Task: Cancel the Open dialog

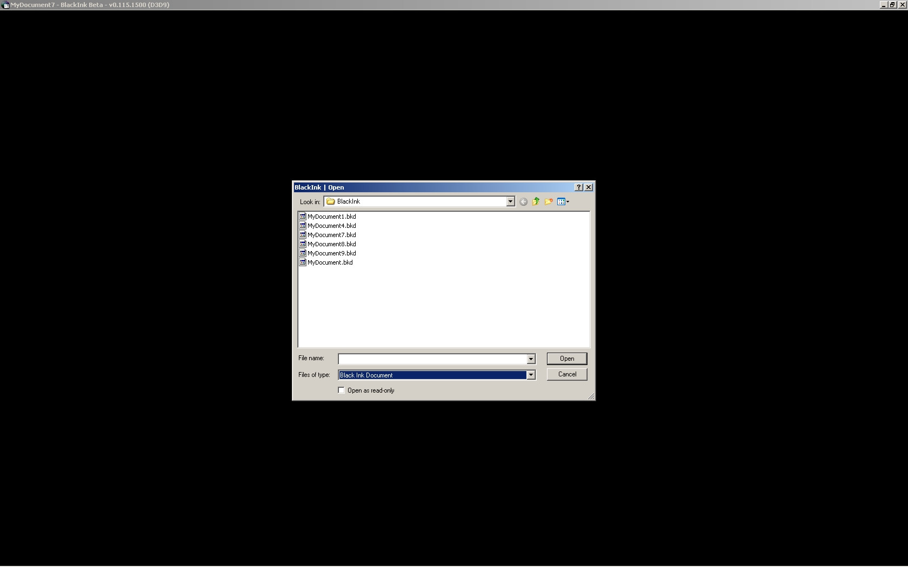Action: pos(567,374)
